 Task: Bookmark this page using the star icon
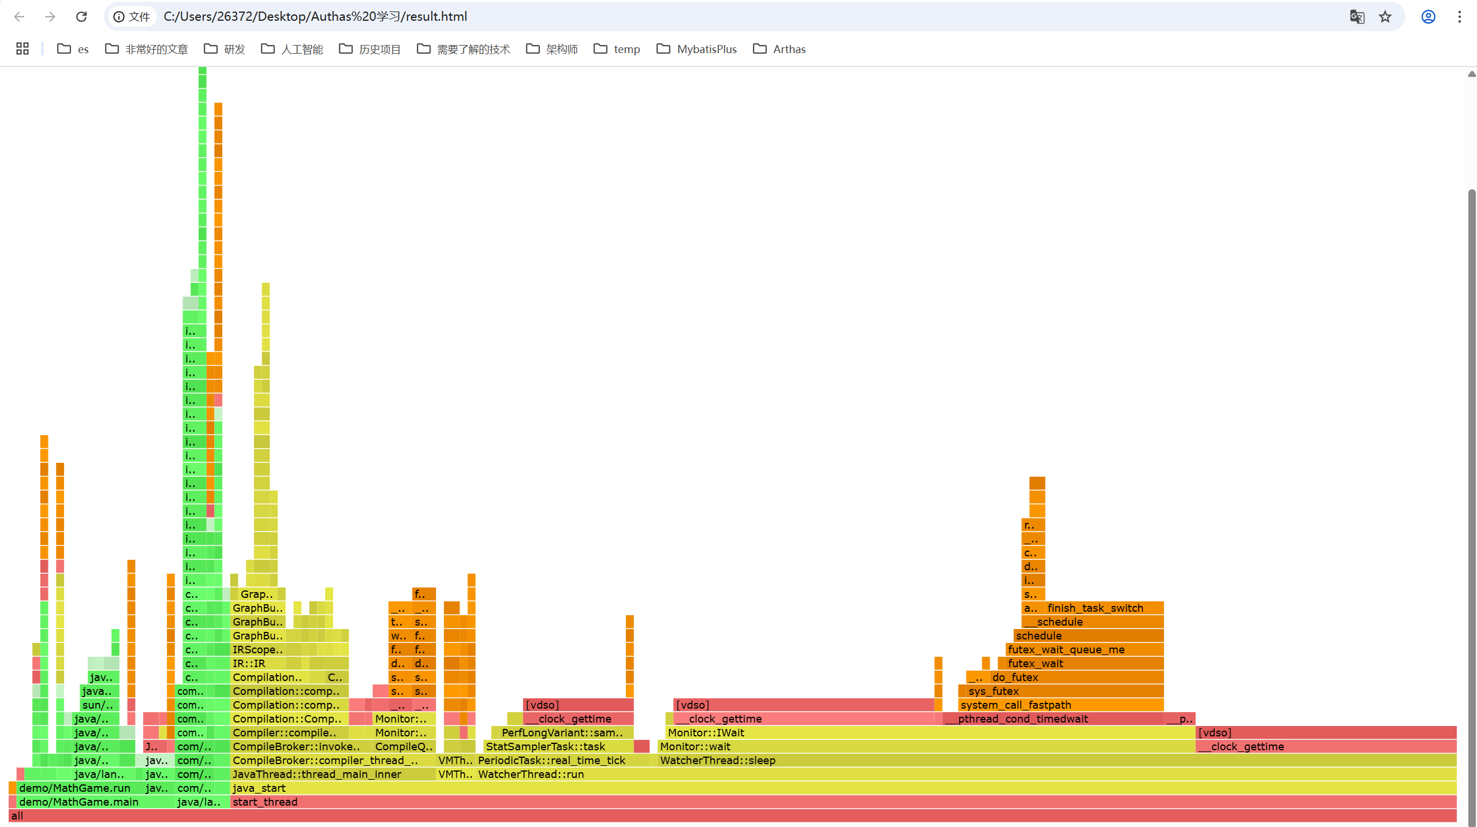[x=1385, y=16]
